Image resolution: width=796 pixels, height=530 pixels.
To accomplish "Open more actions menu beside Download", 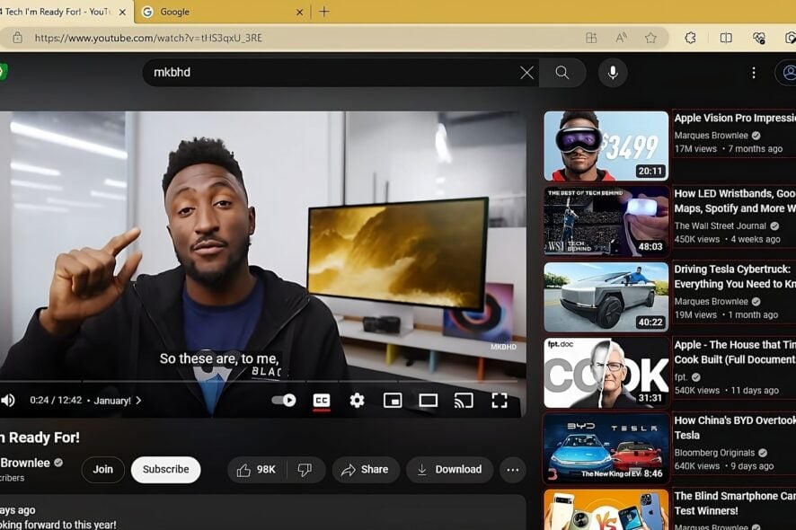I will pyautogui.click(x=512, y=469).
